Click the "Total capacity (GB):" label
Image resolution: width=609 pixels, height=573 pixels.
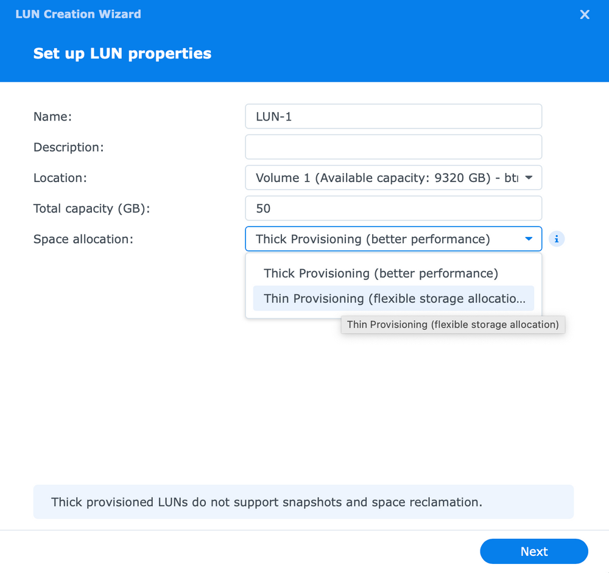pyautogui.click(x=91, y=208)
